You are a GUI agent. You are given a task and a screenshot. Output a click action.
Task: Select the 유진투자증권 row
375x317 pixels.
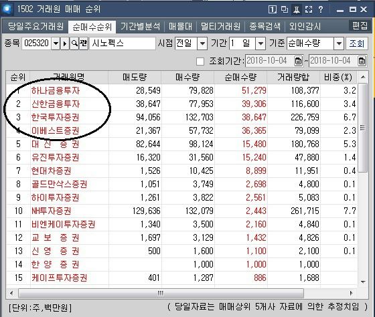coord(181,157)
